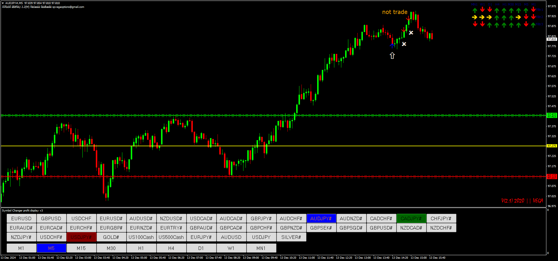The width and height of the screenshot is (558, 261).
Task: Toggle the M1 timeframe button
Action: (x=21, y=248)
